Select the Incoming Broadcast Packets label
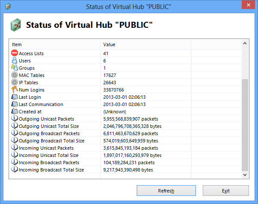Screen dimensions: 258x204 point(49,163)
